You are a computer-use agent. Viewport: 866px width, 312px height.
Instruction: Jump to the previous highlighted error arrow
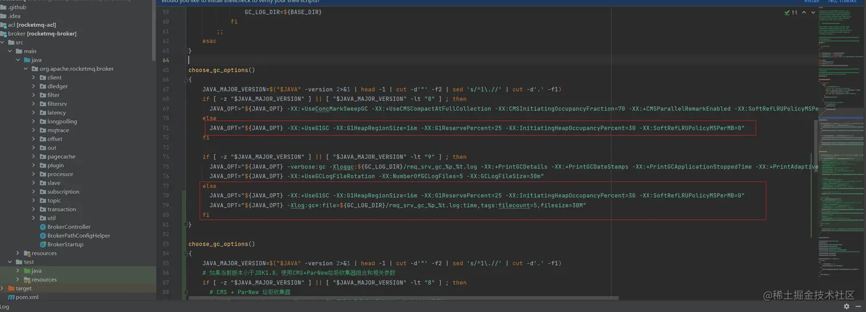(x=804, y=12)
